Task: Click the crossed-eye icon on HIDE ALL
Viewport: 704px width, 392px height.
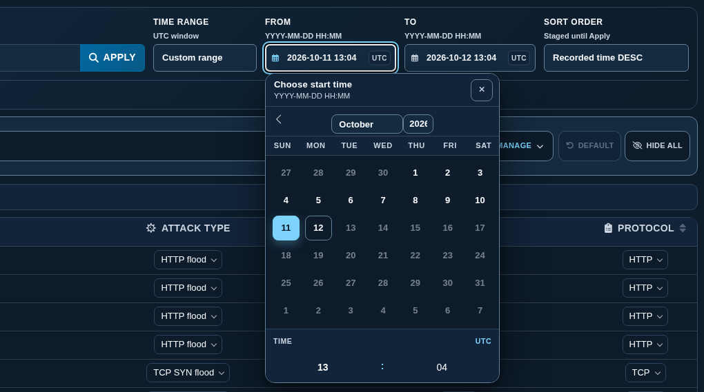Action: [637, 145]
